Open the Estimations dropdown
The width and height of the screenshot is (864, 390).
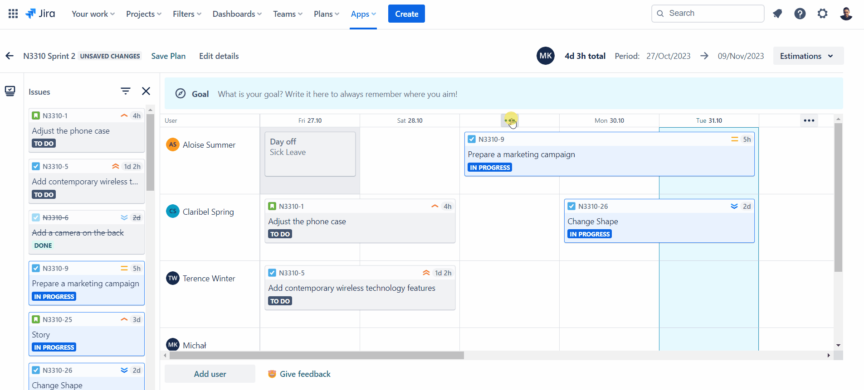coord(808,56)
